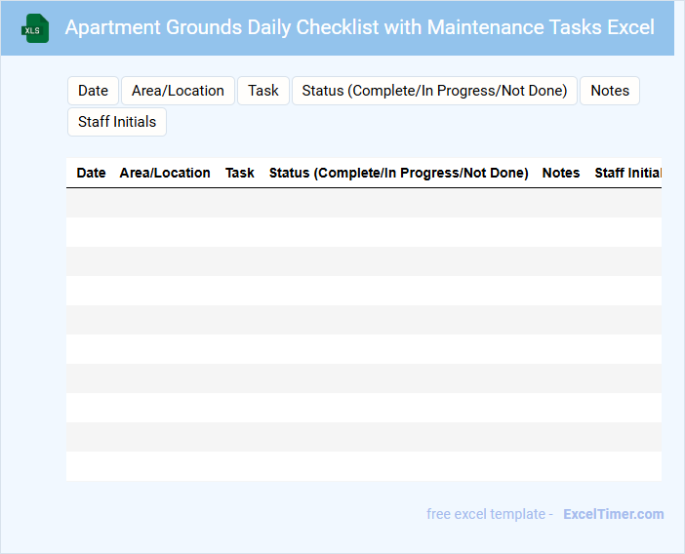The image size is (685, 554).
Task: Select the Area/Location tag button
Action: click(178, 91)
